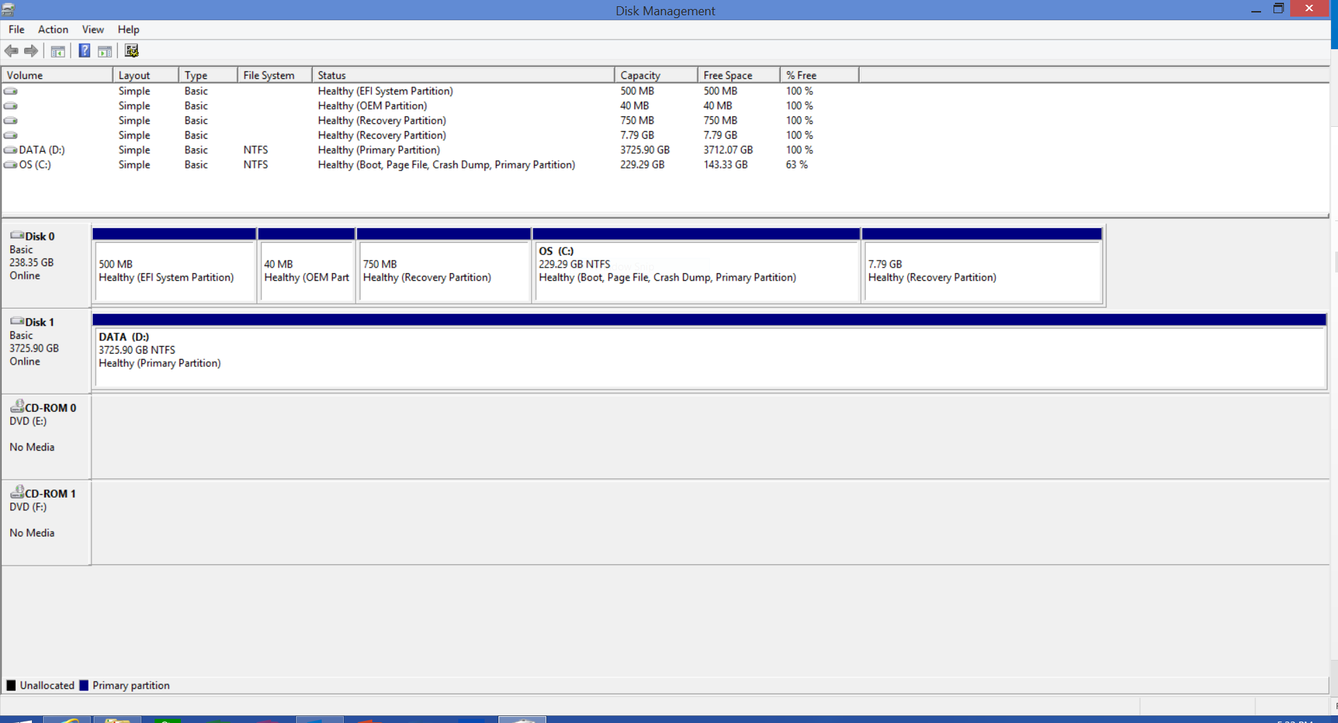Click the '3712.07 GB' free space value
The height and width of the screenshot is (723, 1338).
click(x=728, y=150)
